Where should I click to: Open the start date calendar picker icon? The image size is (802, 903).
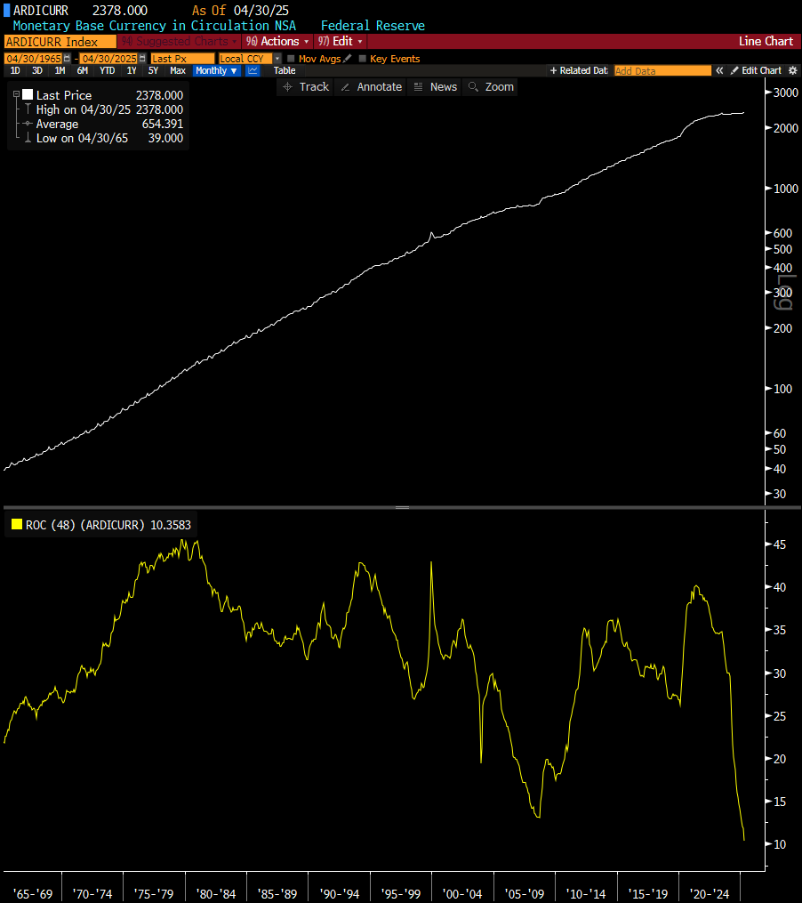coord(67,58)
